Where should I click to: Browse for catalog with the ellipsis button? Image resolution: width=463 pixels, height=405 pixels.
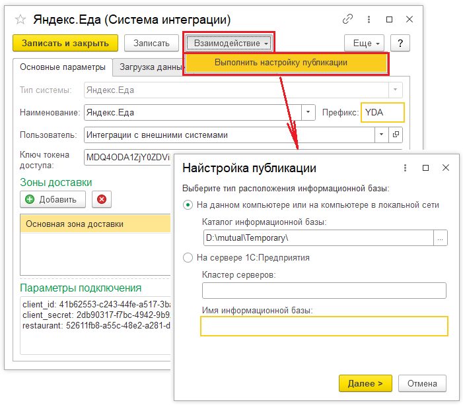[x=441, y=237]
